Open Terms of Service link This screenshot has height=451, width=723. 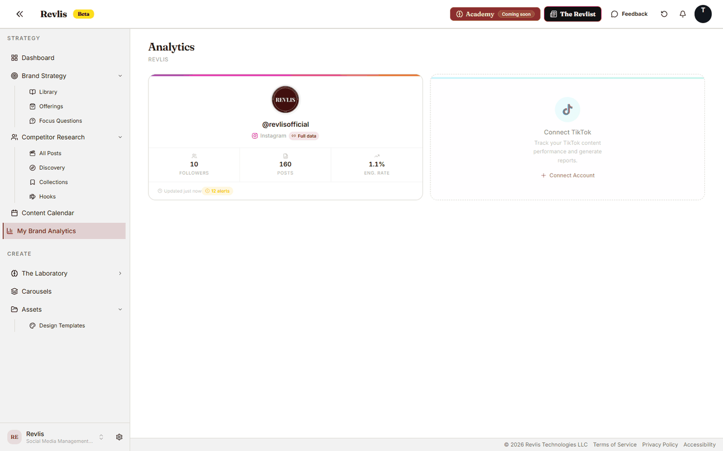point(615,445)
